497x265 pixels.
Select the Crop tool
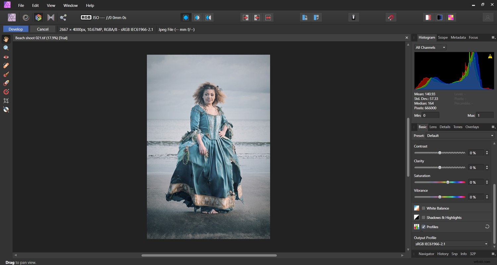click(6, 101)
